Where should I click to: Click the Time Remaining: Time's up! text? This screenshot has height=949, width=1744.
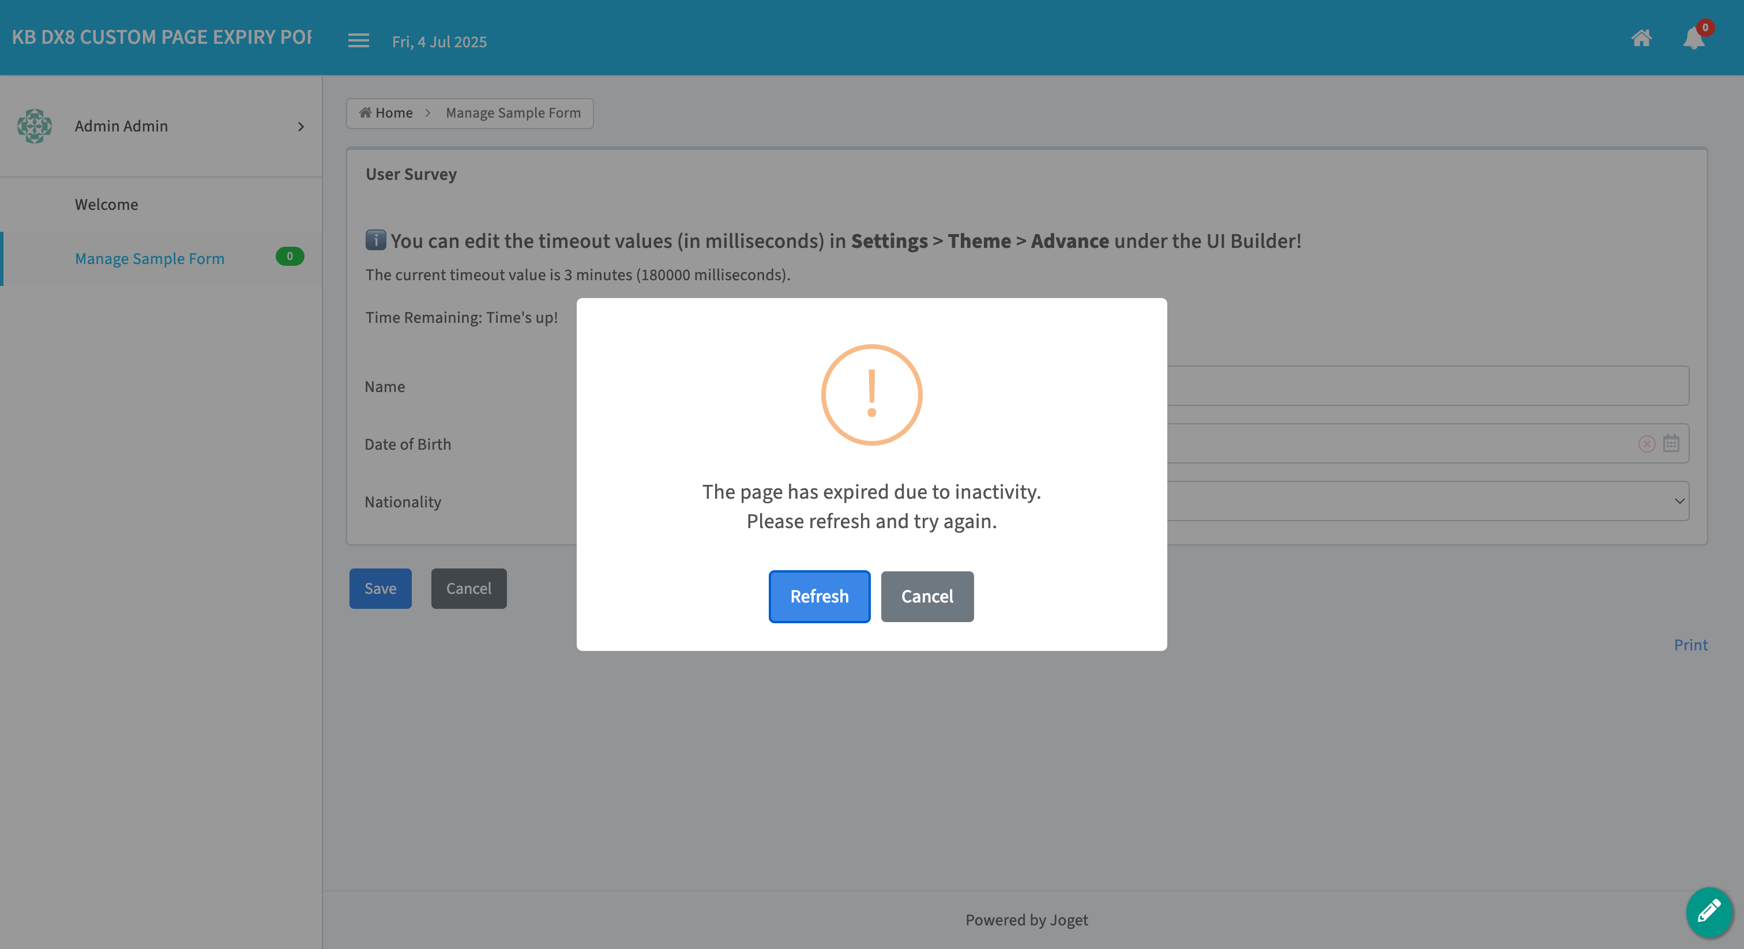462,318
